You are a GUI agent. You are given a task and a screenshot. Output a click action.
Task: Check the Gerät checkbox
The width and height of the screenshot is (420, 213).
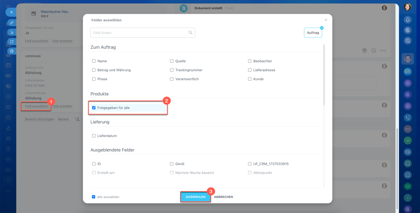(172, 164)
